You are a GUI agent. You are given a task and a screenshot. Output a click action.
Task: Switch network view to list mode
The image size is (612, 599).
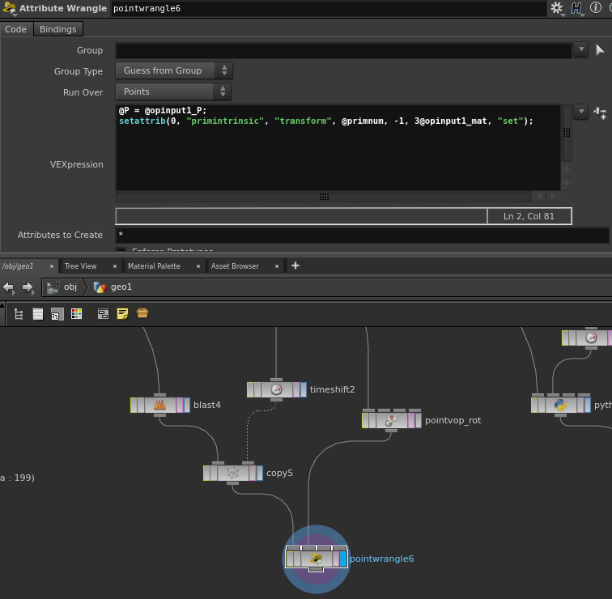tap(38, 314)
